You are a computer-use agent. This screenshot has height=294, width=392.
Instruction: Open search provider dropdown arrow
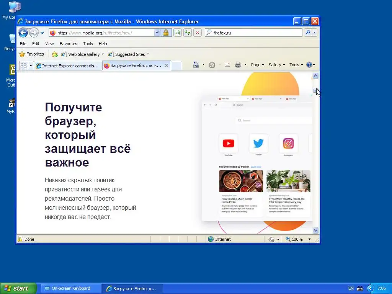coord(315,33)
